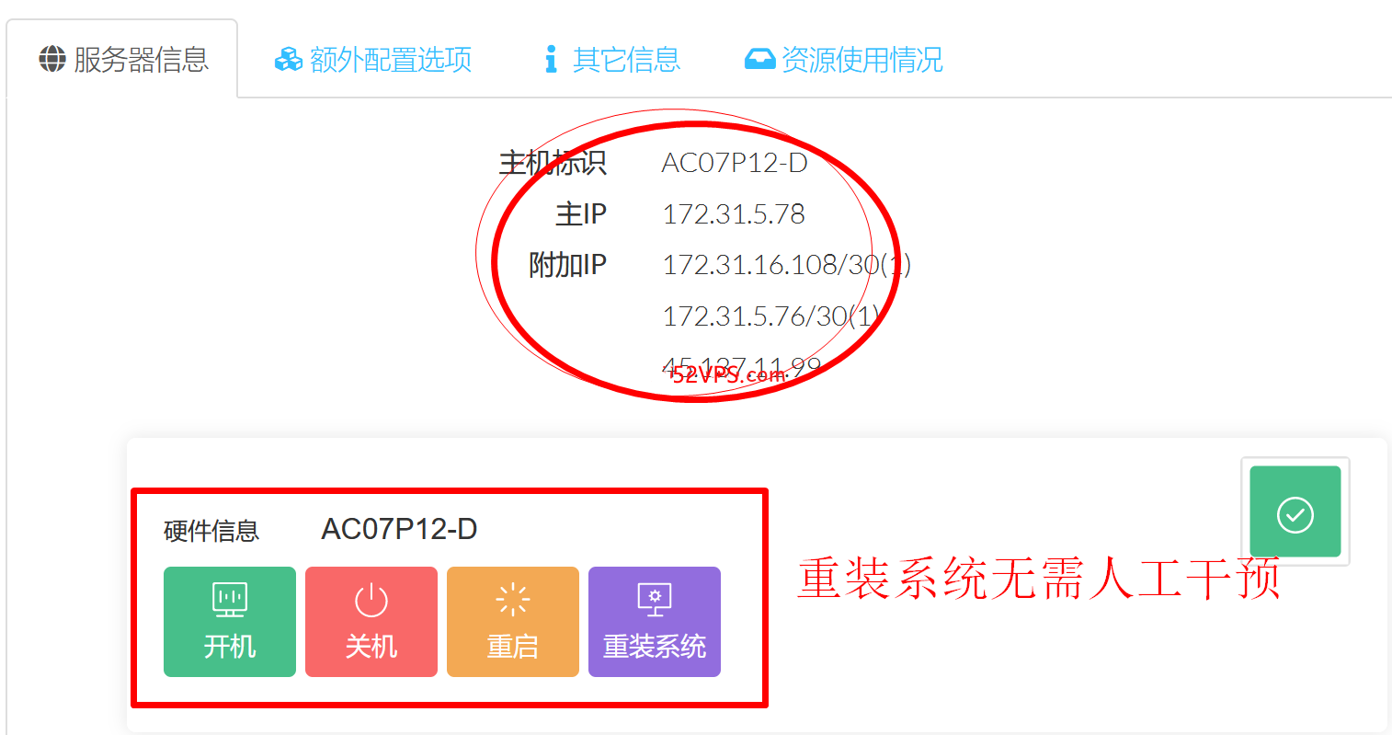Screen dimensions: 1392x735
Task: Click the green checkmark button
Action: coord(1295,511)
